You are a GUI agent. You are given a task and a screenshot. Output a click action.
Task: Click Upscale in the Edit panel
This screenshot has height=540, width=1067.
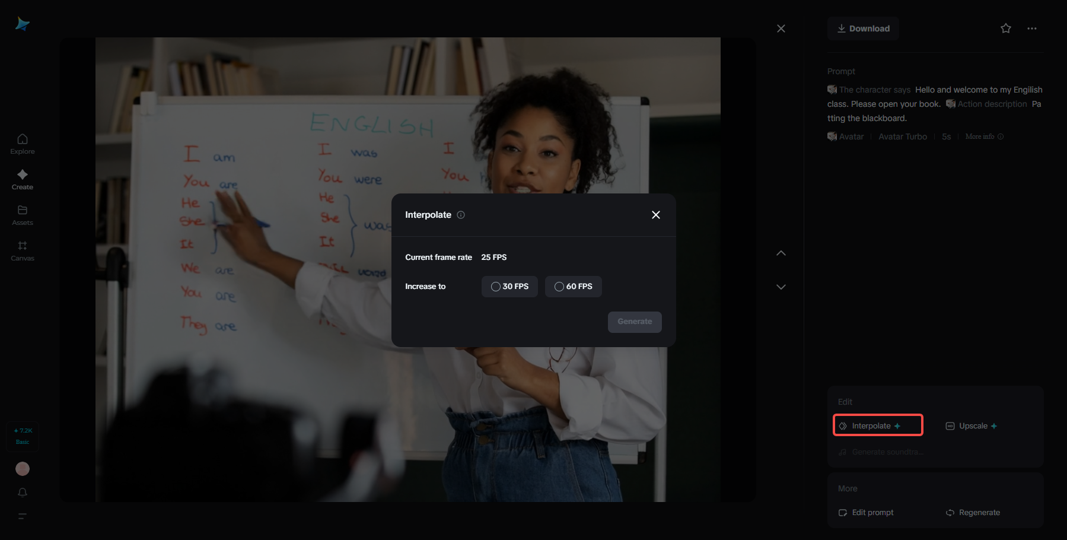pos(972,426)
